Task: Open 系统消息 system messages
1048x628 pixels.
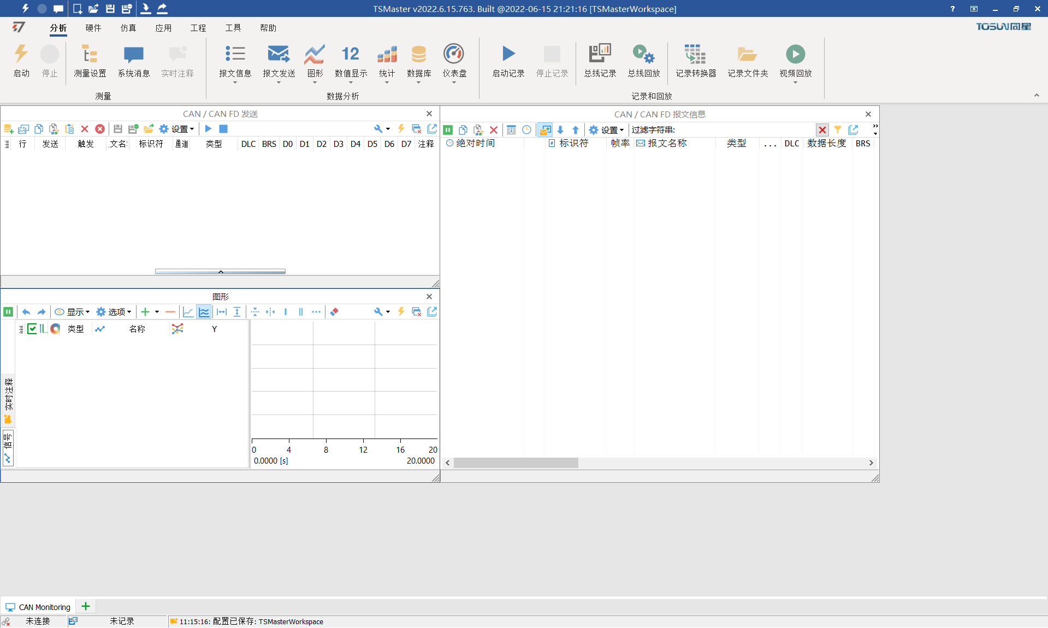Action: [134, 61]
